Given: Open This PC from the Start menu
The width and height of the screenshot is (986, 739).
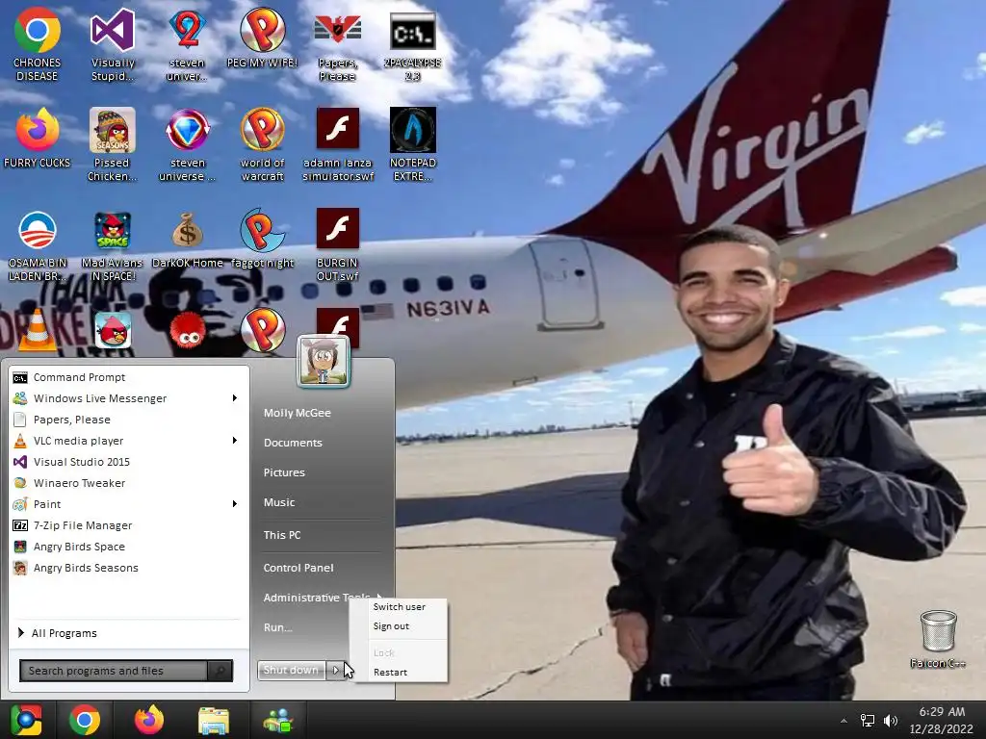Looking at the screenshot, I should coord(282,535).
